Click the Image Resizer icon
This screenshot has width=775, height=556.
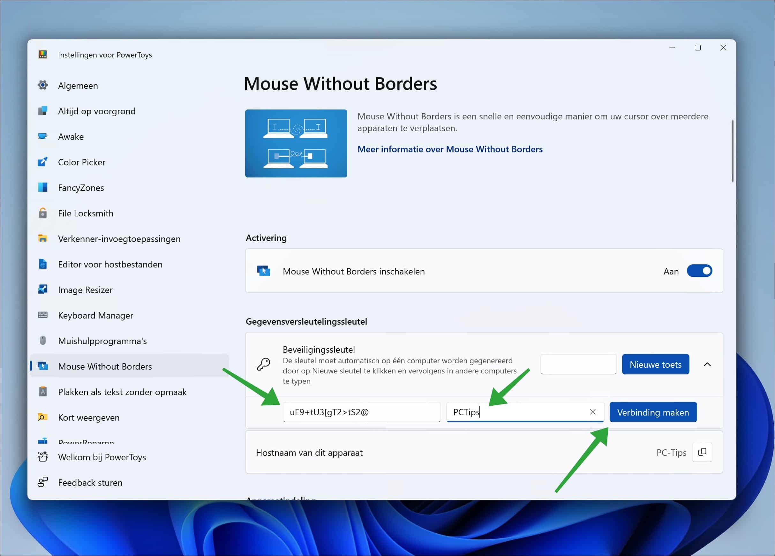point(43,289)
